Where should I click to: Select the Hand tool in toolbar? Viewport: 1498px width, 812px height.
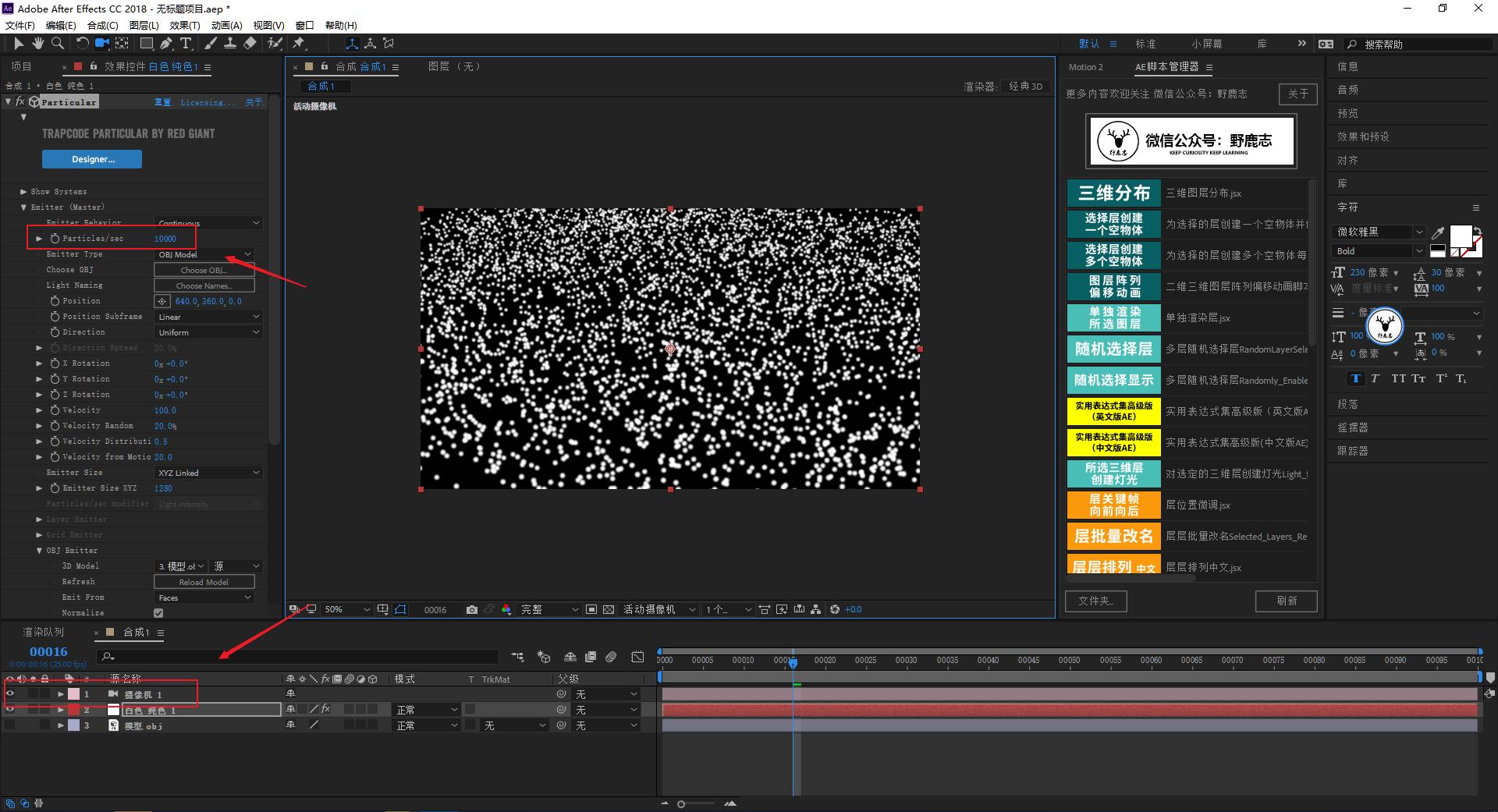point(37,44)
